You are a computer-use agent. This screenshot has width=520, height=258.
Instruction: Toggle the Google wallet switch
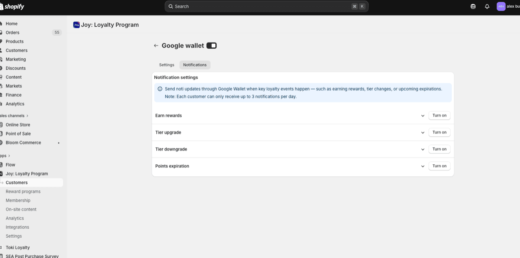(212, 45)
